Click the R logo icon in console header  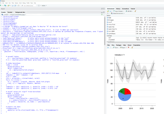click(x=2, y=15)
